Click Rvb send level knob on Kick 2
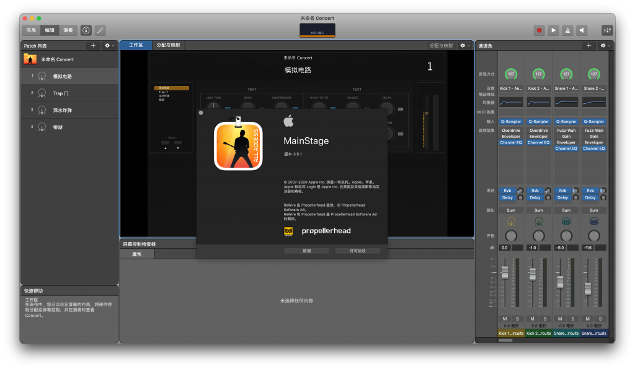635x370 pixels. pyautogui.click(x=548, y=190)
